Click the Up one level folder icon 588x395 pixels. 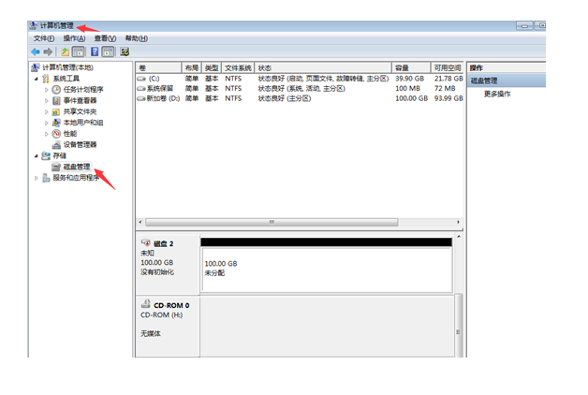coord(65,51)
